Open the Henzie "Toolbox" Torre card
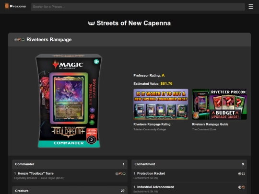Image resolution: width=259 pixels, height=194 pixels. tap(35, 173)
